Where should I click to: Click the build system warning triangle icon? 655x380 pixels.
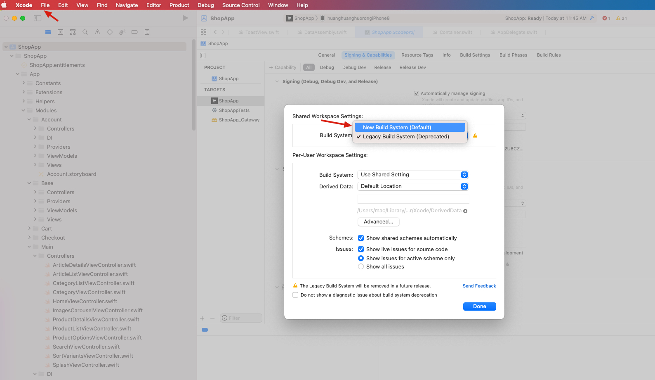pyautogui.click(x=475, y=135)
